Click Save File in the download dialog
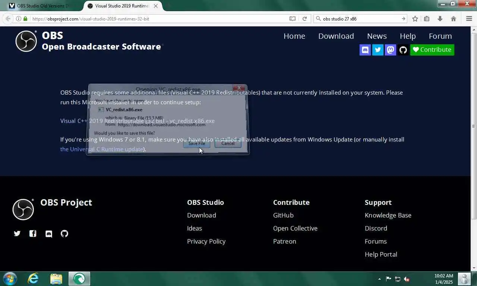The width and height of the screenshot is (477, 286). tap(197, 143)
